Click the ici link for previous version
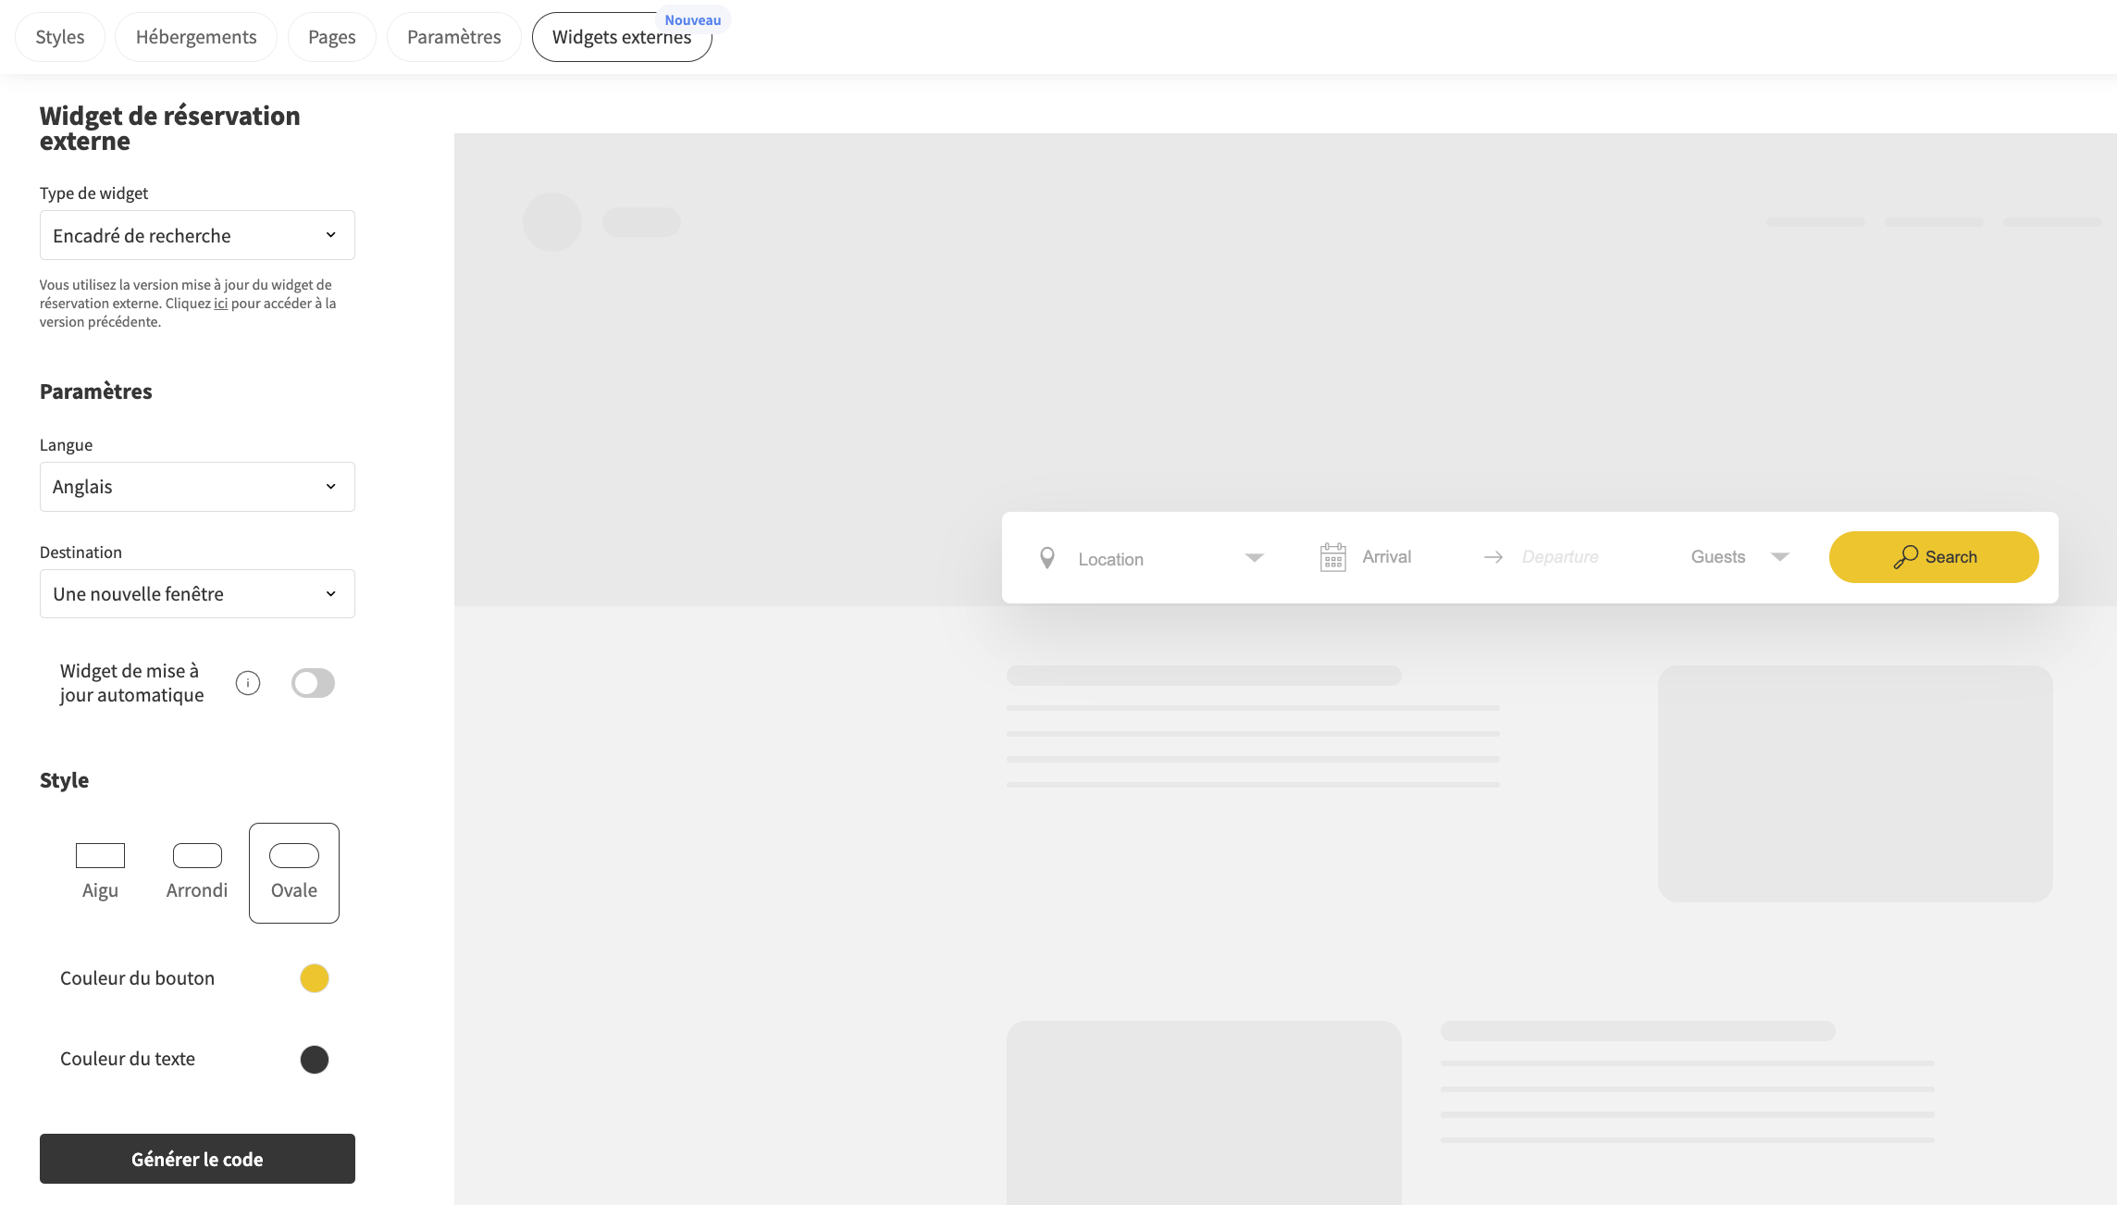This screenshot has width=2117, height=1205. point(222,303)
